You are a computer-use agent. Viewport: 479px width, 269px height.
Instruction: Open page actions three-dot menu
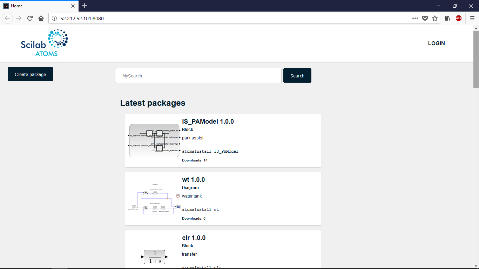point(415,18)
